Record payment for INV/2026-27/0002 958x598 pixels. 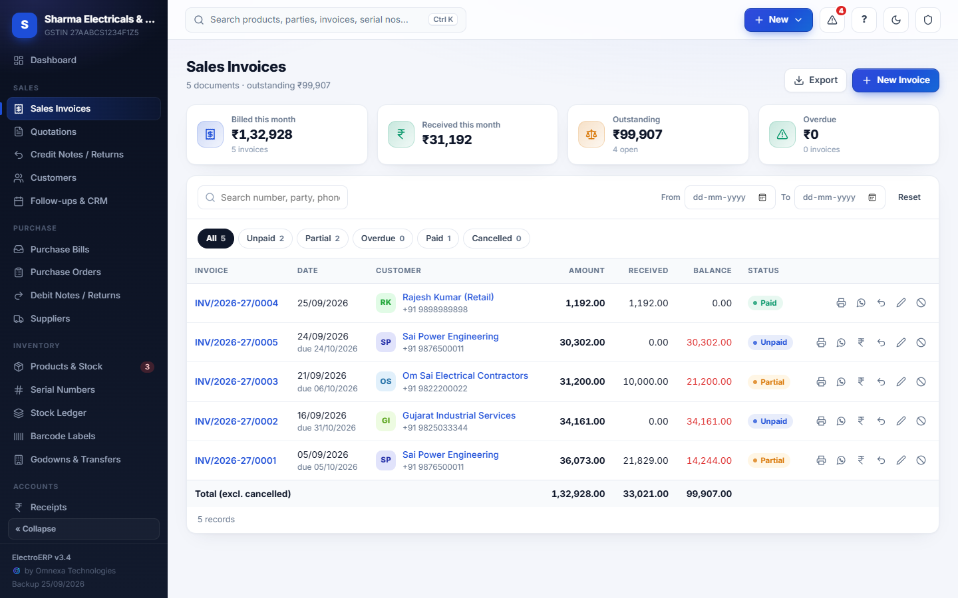click(861, 421)
